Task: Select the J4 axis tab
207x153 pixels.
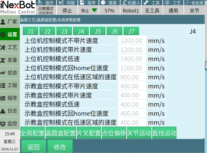Action: [x=81, y=31]
